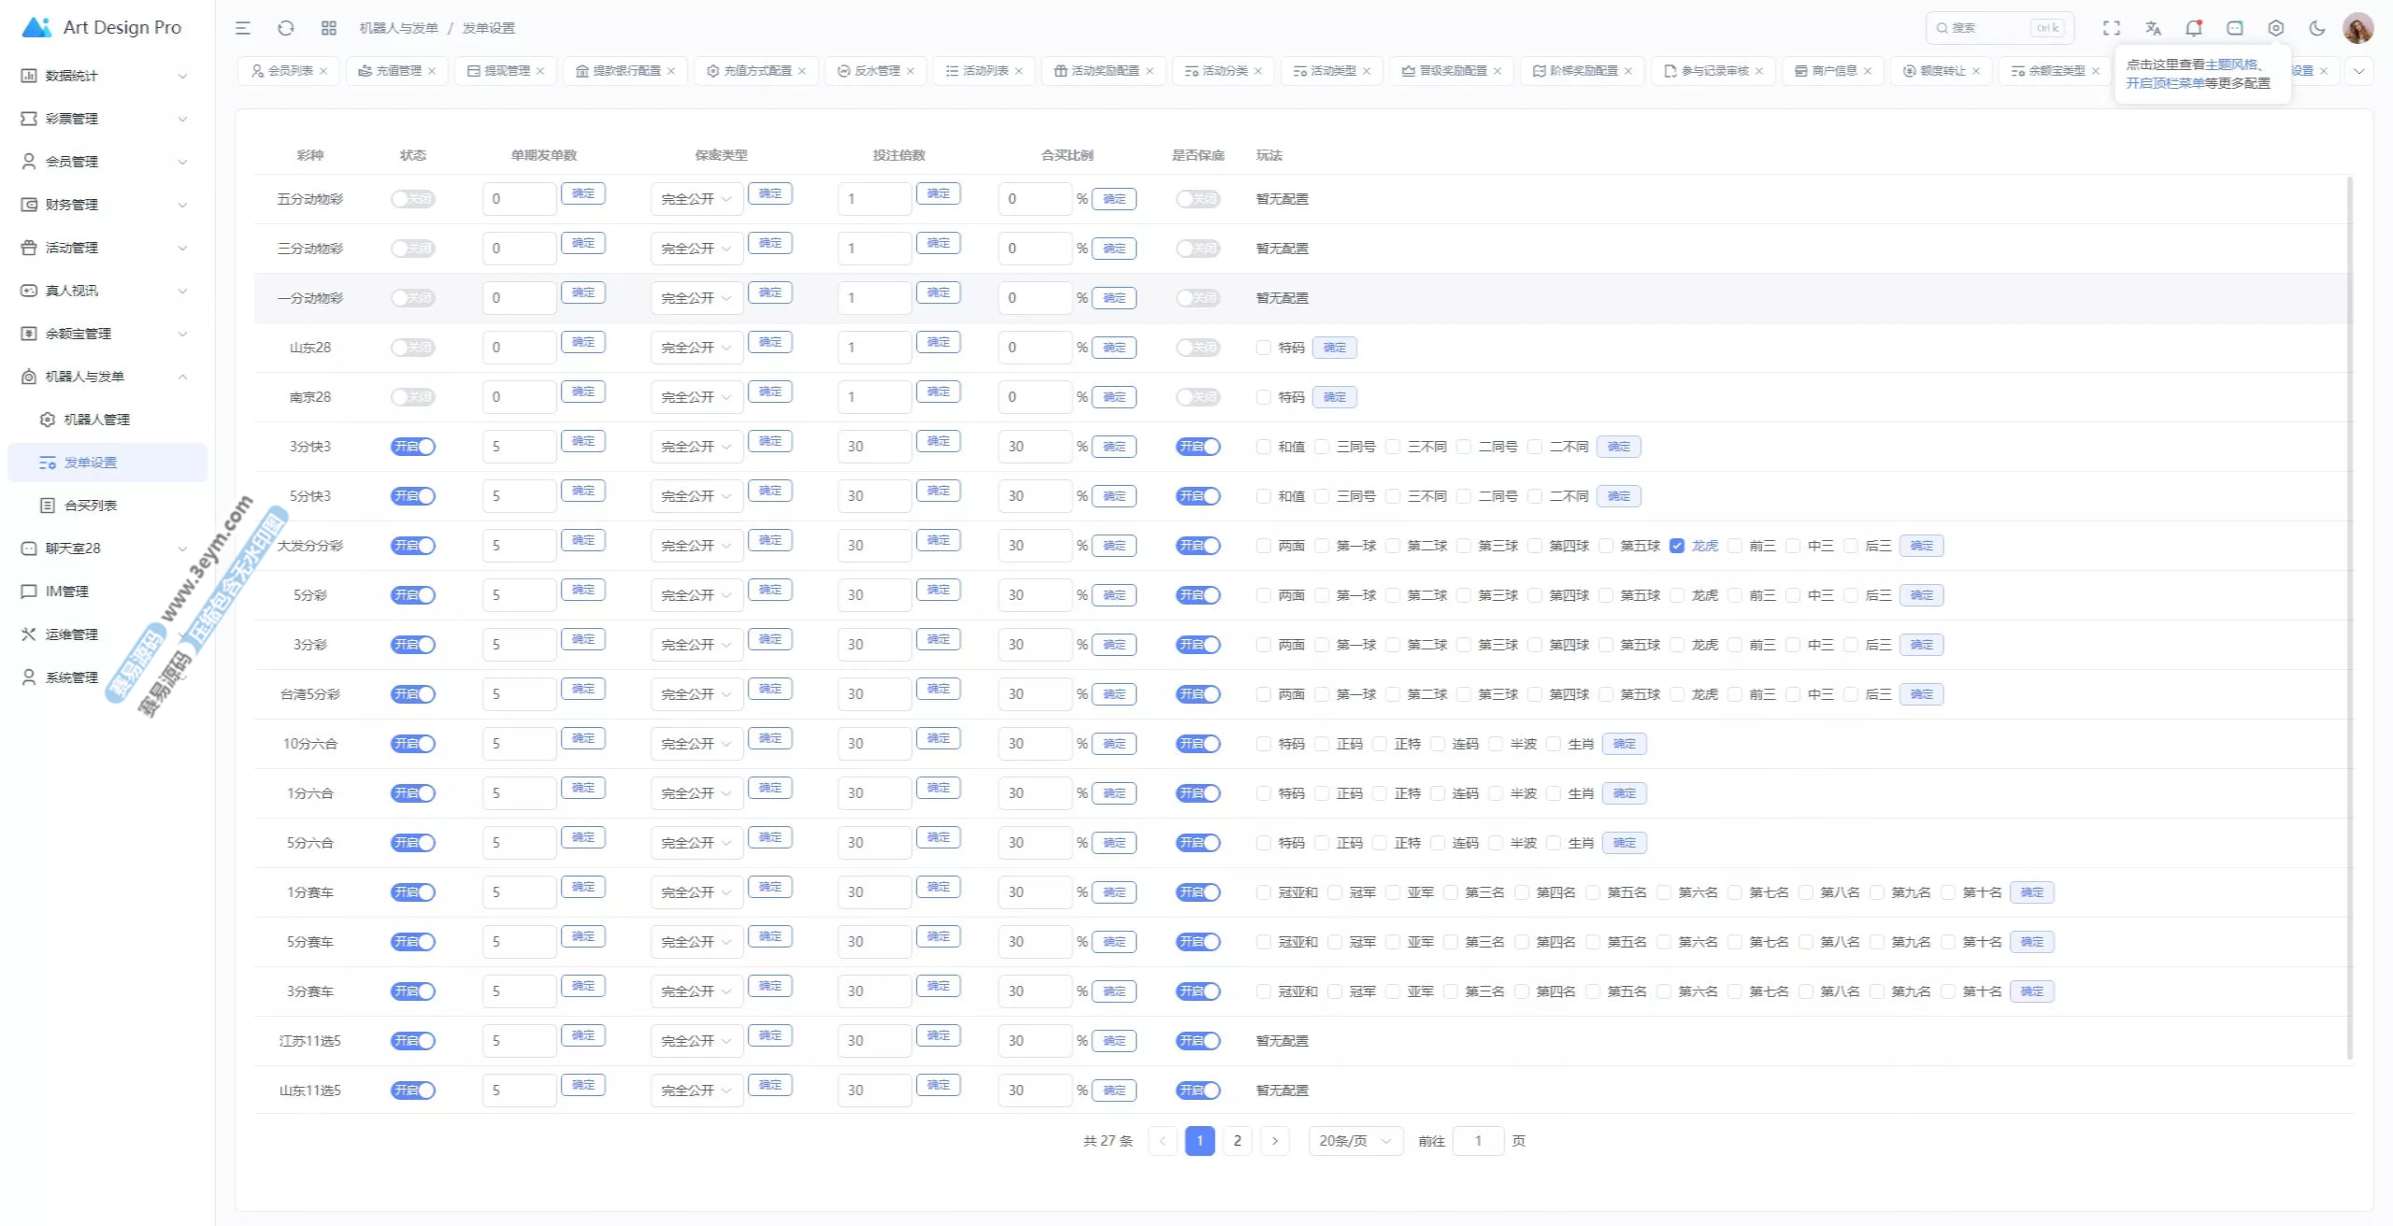Toggle the 五分动物彩 status switch
2393x1226 pixels.
pyautogui.click(x=412, y=199)
